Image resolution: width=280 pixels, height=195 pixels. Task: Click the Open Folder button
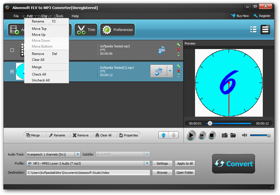[x=185, y=172]
